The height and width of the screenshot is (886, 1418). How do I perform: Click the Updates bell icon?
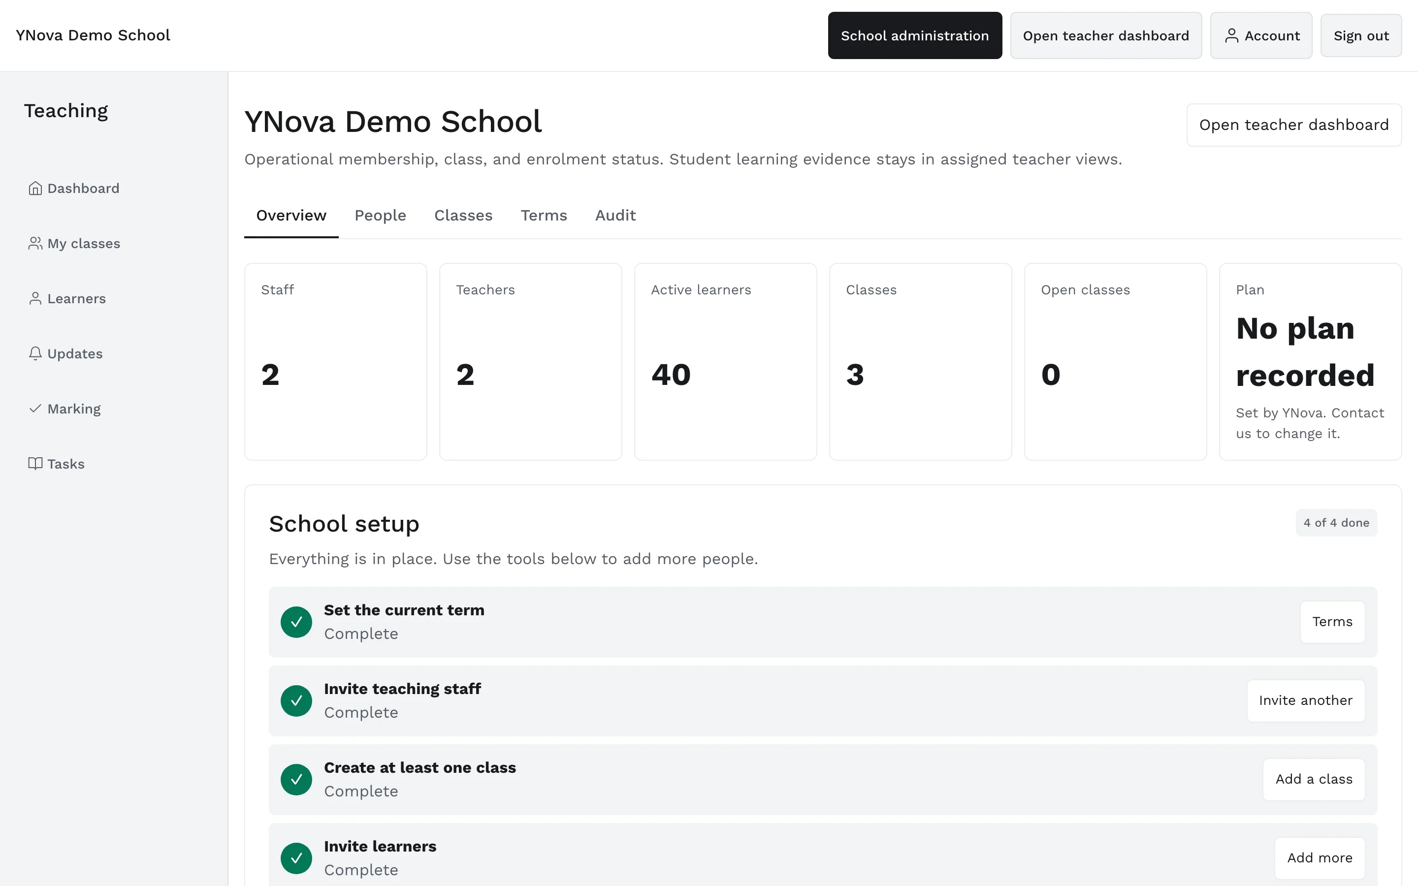click(35, 353)
